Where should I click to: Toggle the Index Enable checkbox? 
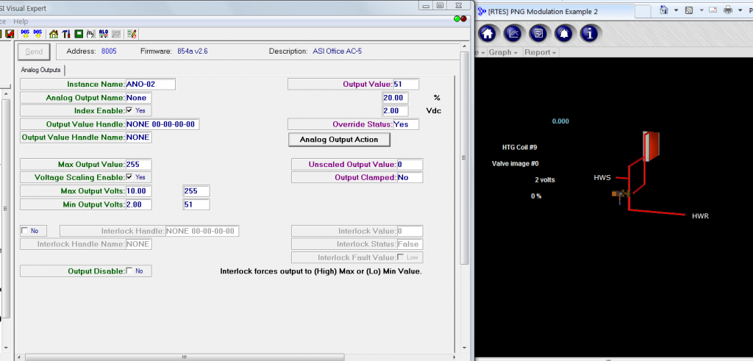tap(129, 110)
